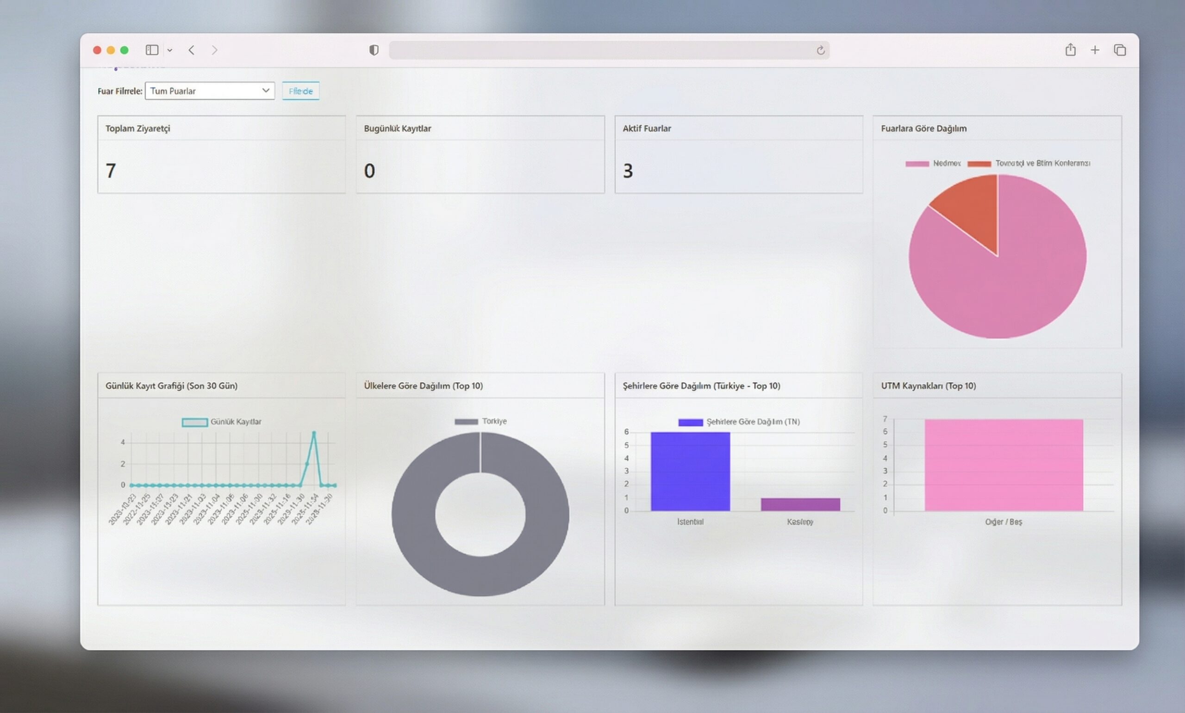1185x713 pixels.
Task: Show tab overview icon
Action: tap(1120, 50)
